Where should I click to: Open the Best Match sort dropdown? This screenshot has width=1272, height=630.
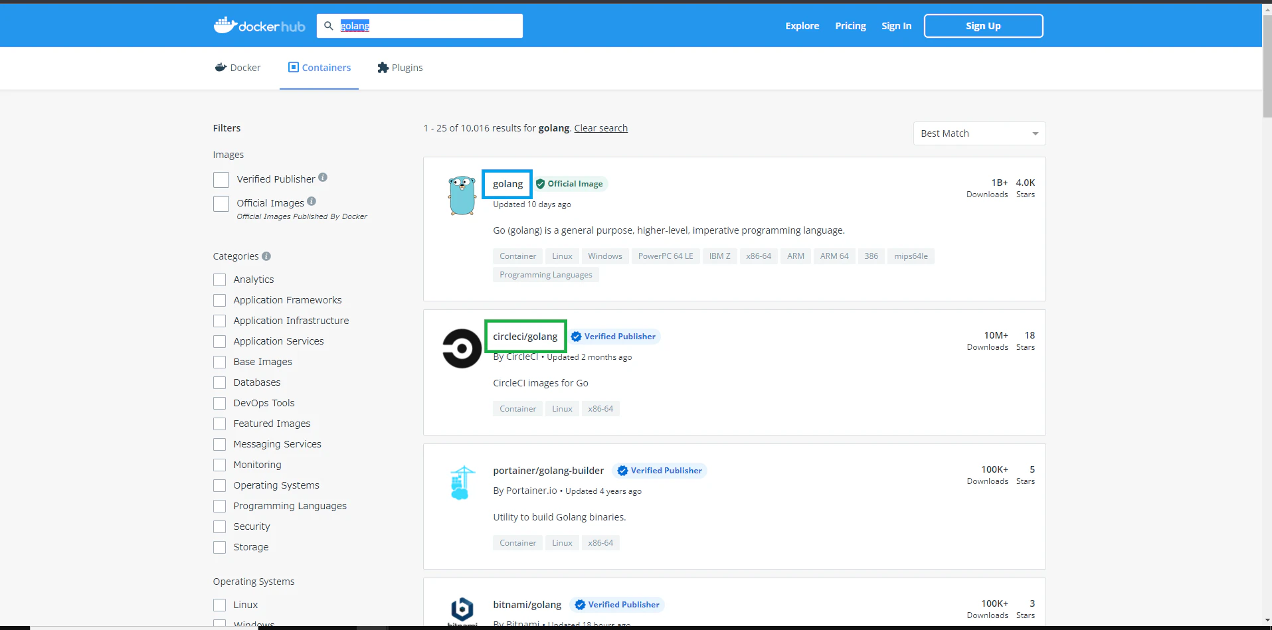click(979, 133)
